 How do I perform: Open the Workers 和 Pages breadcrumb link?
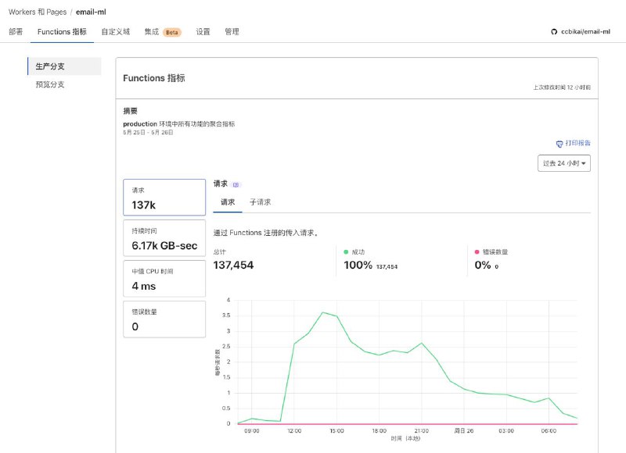36,12
